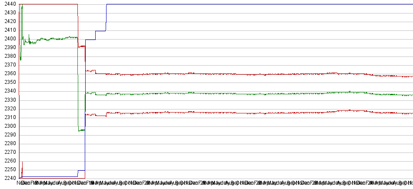Click the short red segment near 2392
The image size is (413, 189).
(x=81, y=46)
